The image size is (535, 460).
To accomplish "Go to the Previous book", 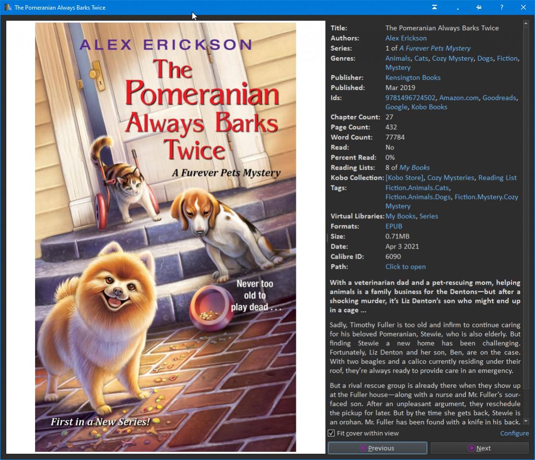I will [377, 448].
